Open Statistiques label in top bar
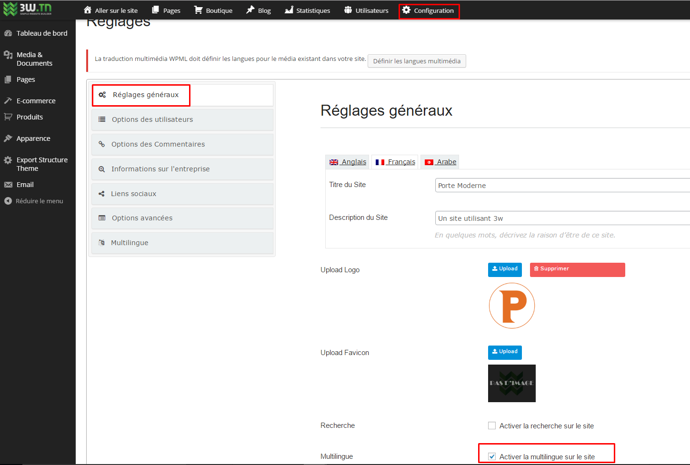Viewport: 690px width, 465px height. click(313, 10)
